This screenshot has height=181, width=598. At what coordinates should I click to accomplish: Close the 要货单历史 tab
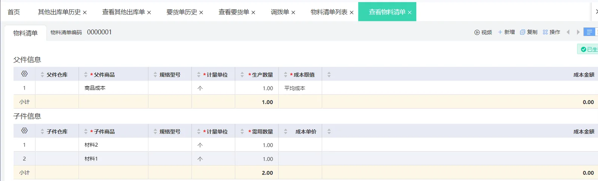(201, 13)
